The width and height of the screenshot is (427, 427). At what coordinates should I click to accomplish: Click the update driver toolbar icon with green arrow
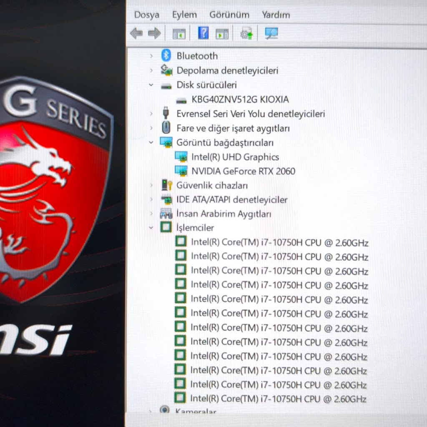pos(246,34)
